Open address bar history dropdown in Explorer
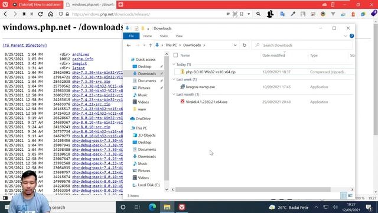This screenshot has width=378, height=213. pyautogui.click(x=235, y=45)
